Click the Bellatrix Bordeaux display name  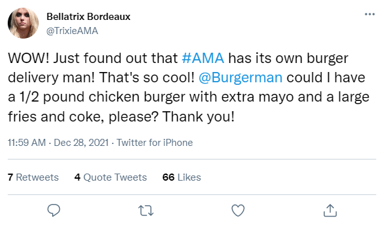click(x=88, y=17)
